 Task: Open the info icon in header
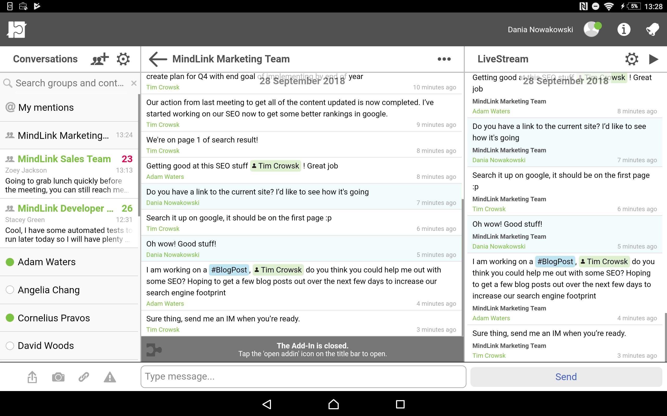coord(624,29)
